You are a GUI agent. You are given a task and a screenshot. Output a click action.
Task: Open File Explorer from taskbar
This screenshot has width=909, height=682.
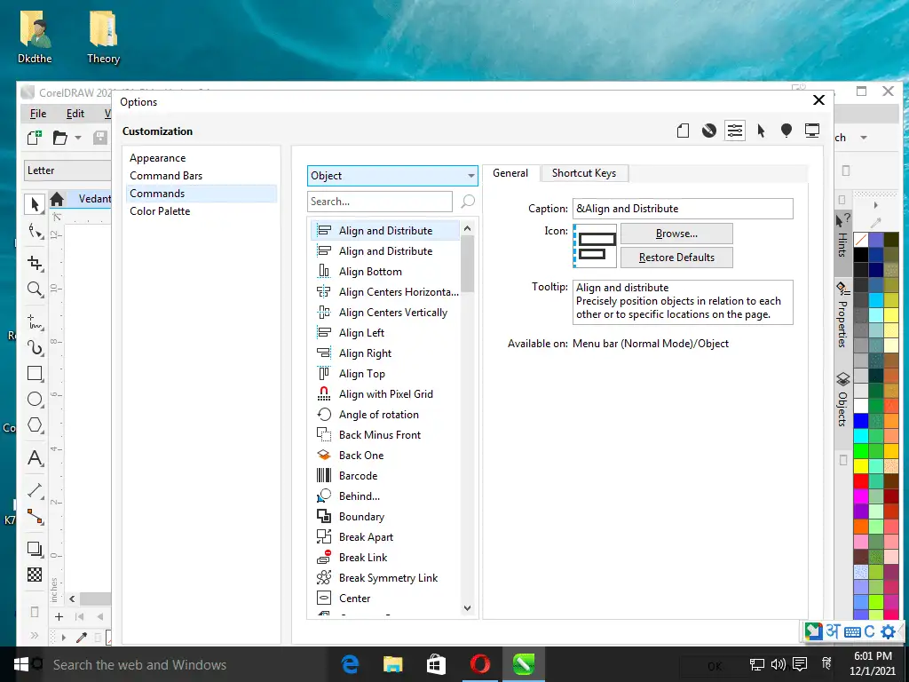click(x=392, y=664)
